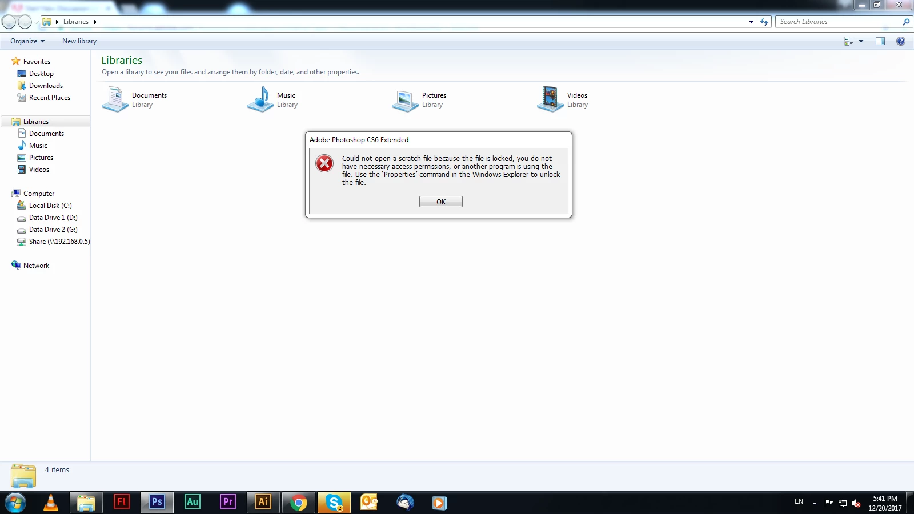
Task: Click the address bar refresh button
Action: [764, 22]
